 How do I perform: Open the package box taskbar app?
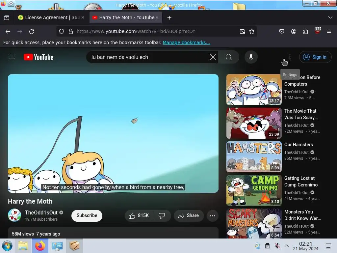(x=74, y=246)
